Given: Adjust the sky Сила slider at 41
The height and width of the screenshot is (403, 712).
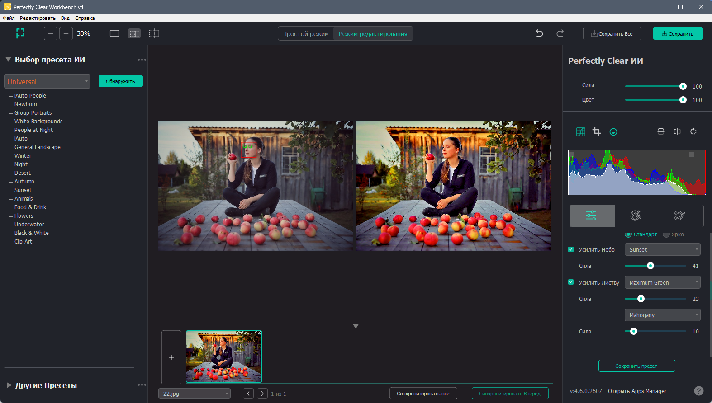Looking at the screenshot, I should click(x=650, y=266).
